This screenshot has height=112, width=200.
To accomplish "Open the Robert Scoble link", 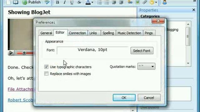I will click(20, 100).
